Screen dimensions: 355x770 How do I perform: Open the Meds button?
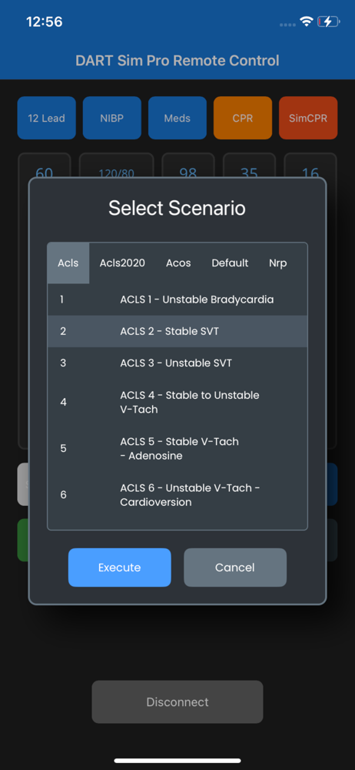point(177,118)
